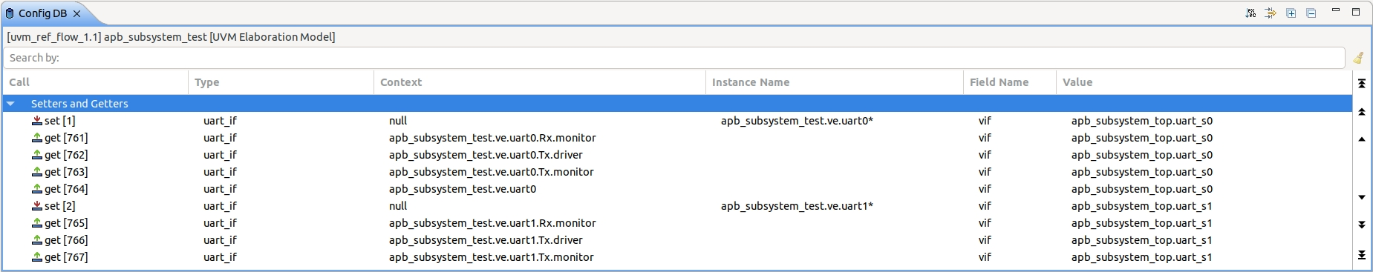This screenshot has height=272, width=1373.
Task: Click context apb_subsystem_test.ve.uart0.Rx.monitor
Action: 492,138
